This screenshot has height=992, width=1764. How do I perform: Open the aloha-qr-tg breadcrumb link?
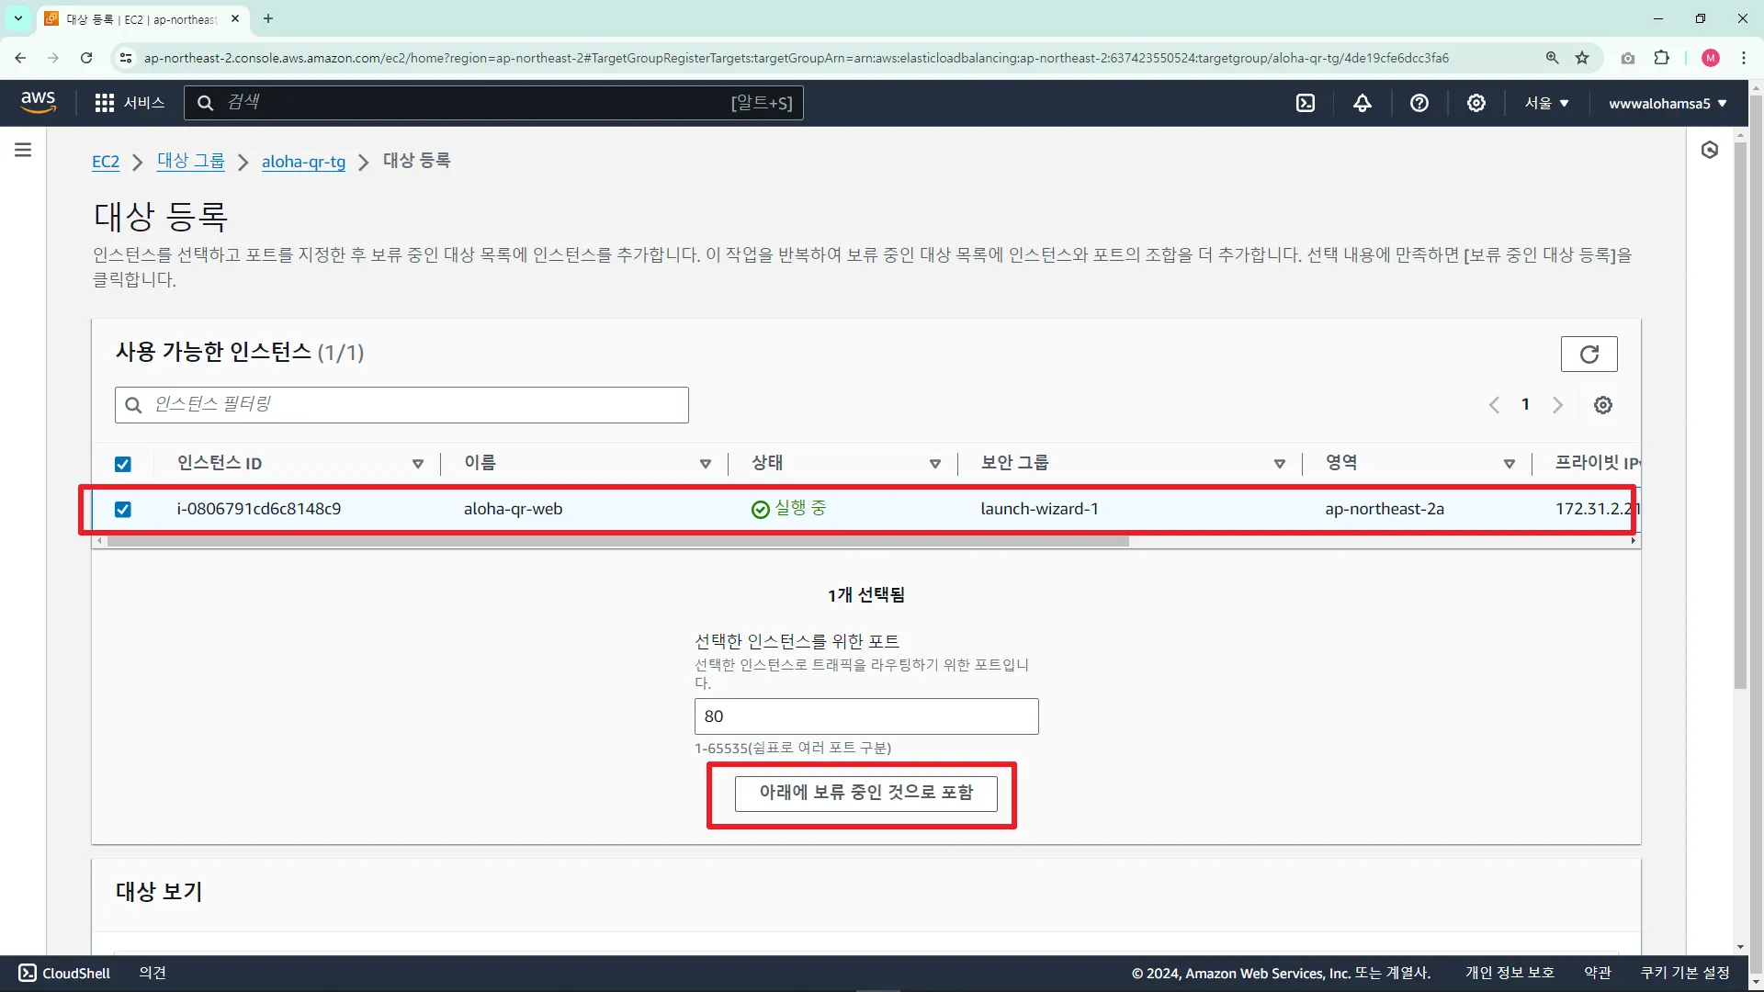[x=303, y=162]
